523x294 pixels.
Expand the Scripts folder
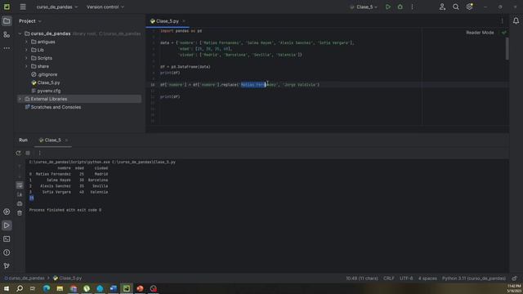[27, 58]
